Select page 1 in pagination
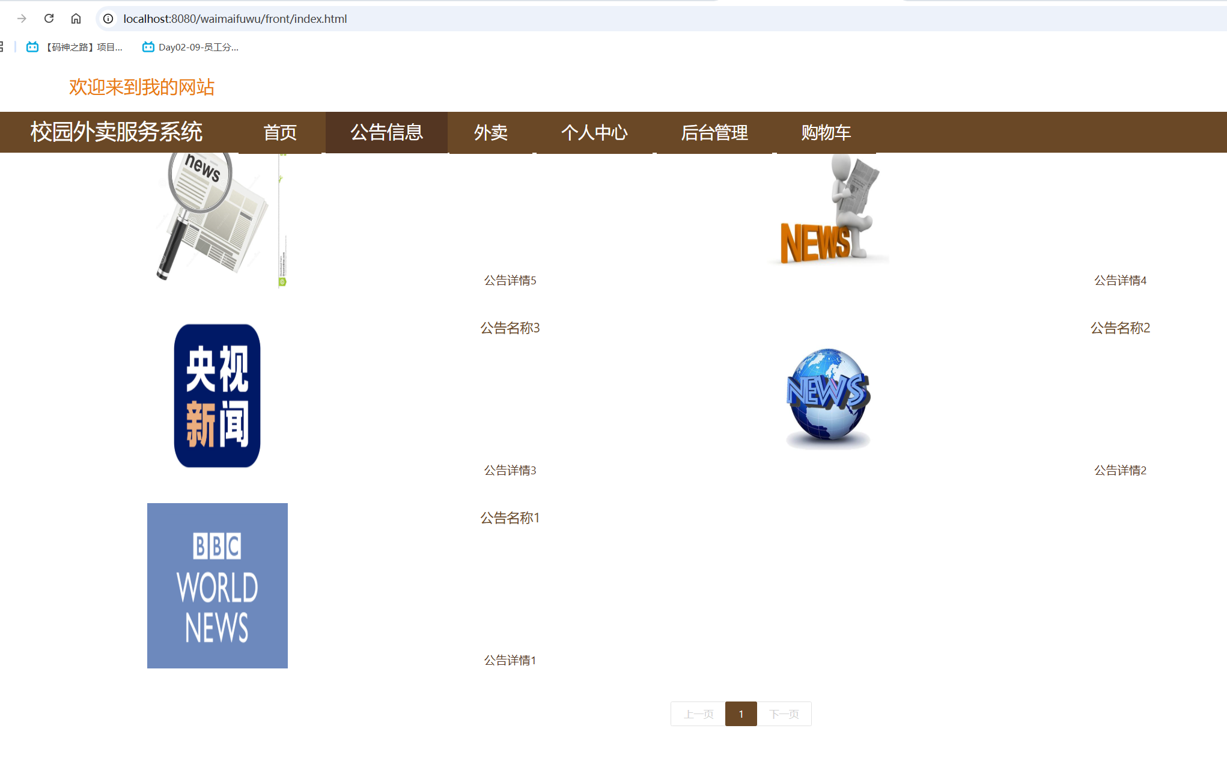Image resolution: width=1227 pixels, height=761 pixels. click(741, 714)
